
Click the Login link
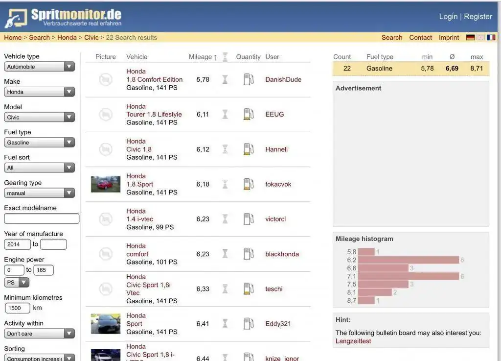point(448,17)
